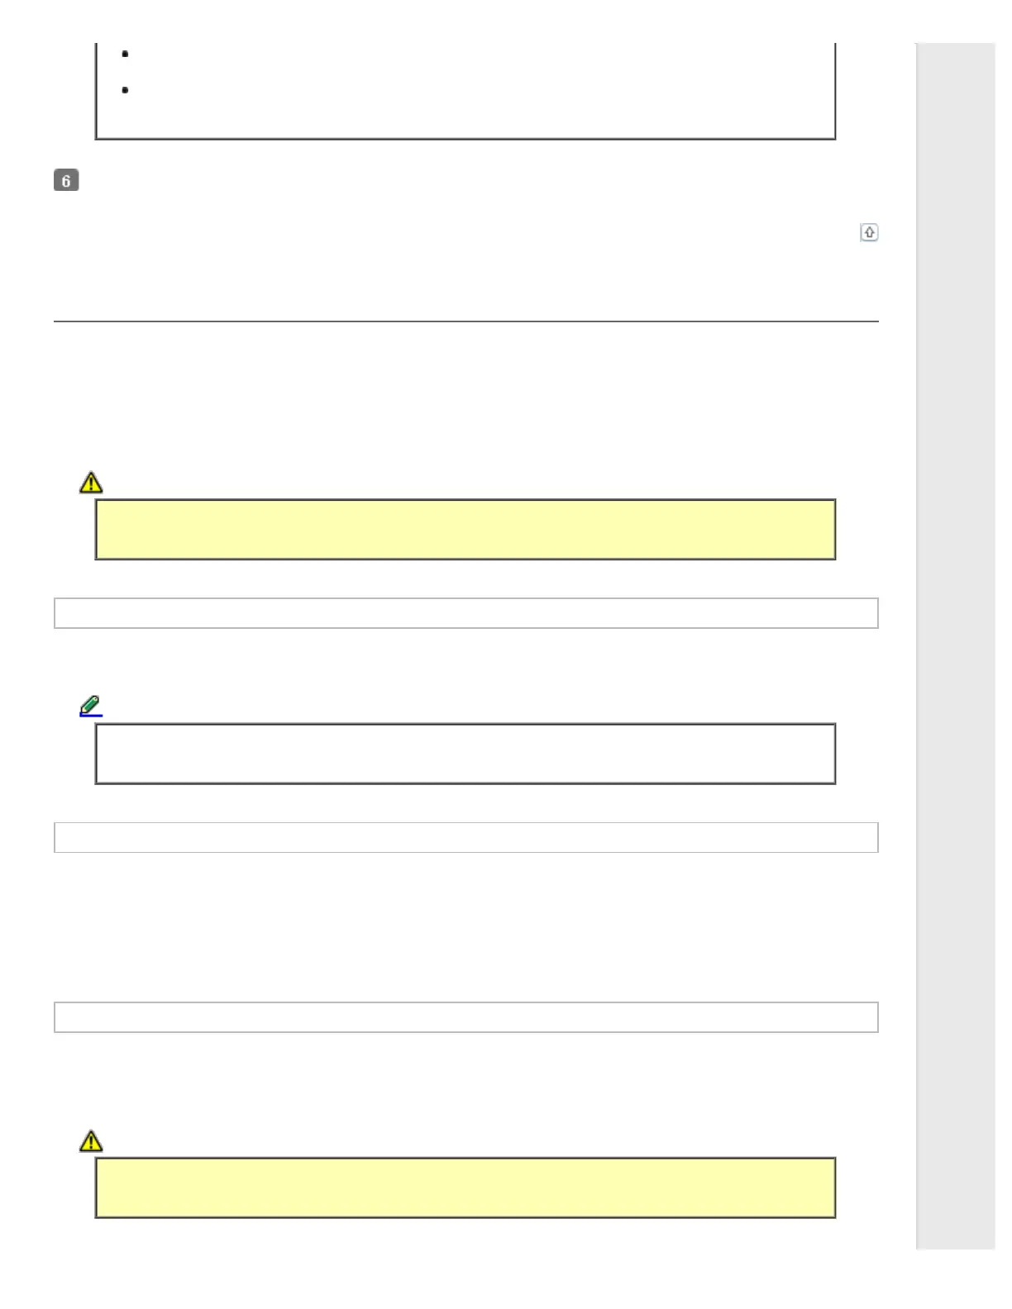Click the upper caution warning triangle icon
Image resolution: width=1012 pixels, height=1309 pixels.
click(x=91, y=482)
